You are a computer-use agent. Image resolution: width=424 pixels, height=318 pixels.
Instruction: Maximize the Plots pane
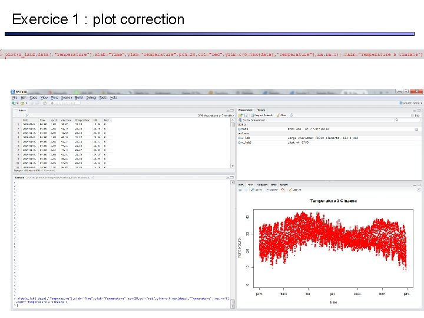pos(419,185)
